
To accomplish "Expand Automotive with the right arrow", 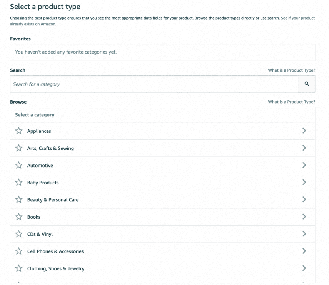I will click(304, 165).
